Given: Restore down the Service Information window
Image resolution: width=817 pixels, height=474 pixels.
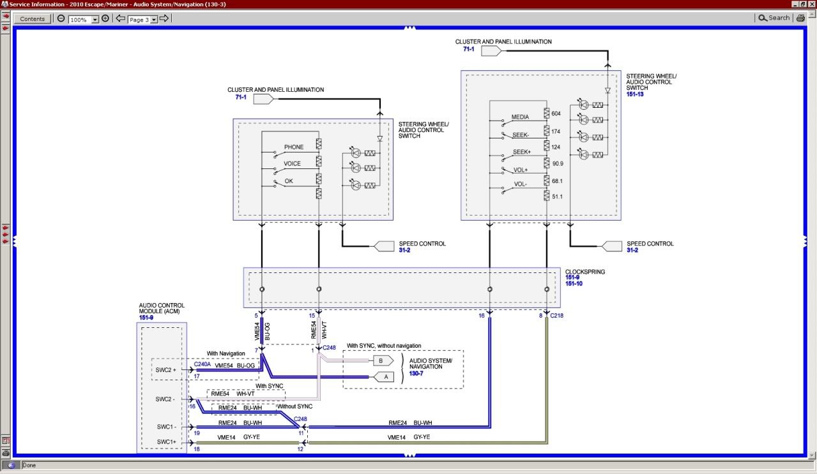Looking at the screenshot, I should click(x=803, y=4).
